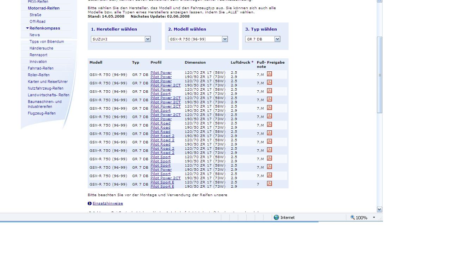Image resolution: width=451 pixels, height=272 pixels.
Task: Open Fahrrad-Reifen in the sidebar menu
Action: pyautogui.click(x=41, y=68)
